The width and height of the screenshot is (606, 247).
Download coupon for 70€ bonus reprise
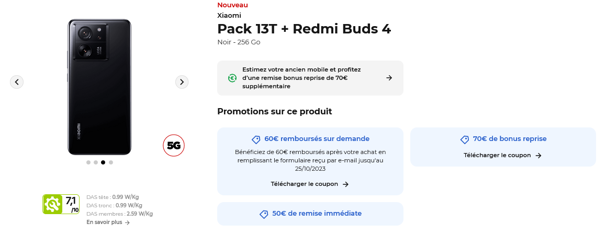[x=502, y=155]
